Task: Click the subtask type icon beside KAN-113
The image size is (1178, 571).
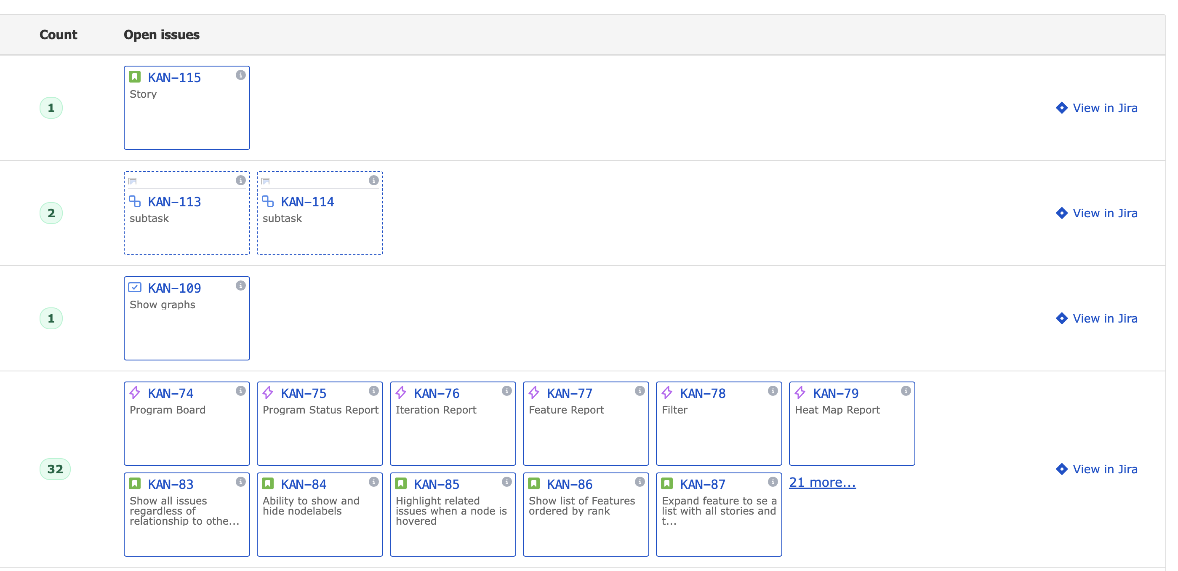Action: click(x=135, y=201)
